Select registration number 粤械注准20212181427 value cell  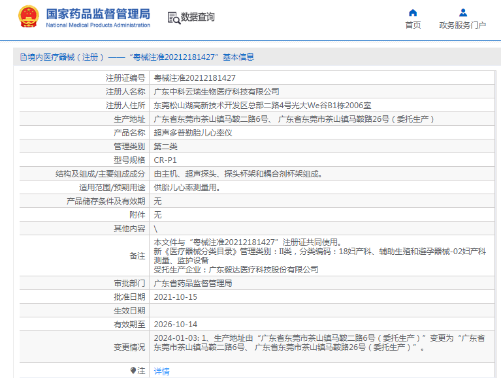[195, 78]
